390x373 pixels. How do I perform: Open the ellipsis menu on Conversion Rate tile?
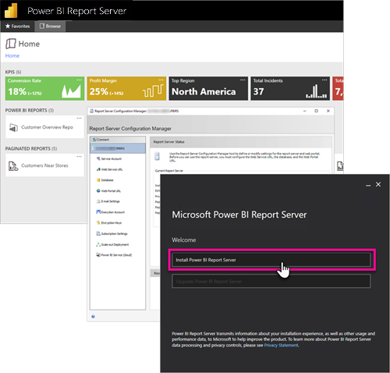click(79, 80)
